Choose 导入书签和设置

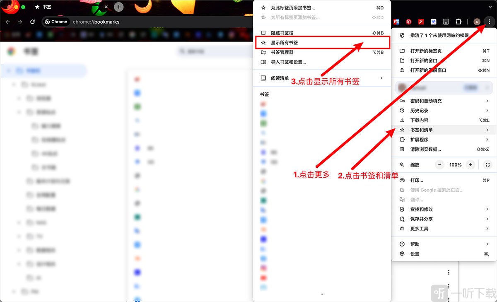322,62
